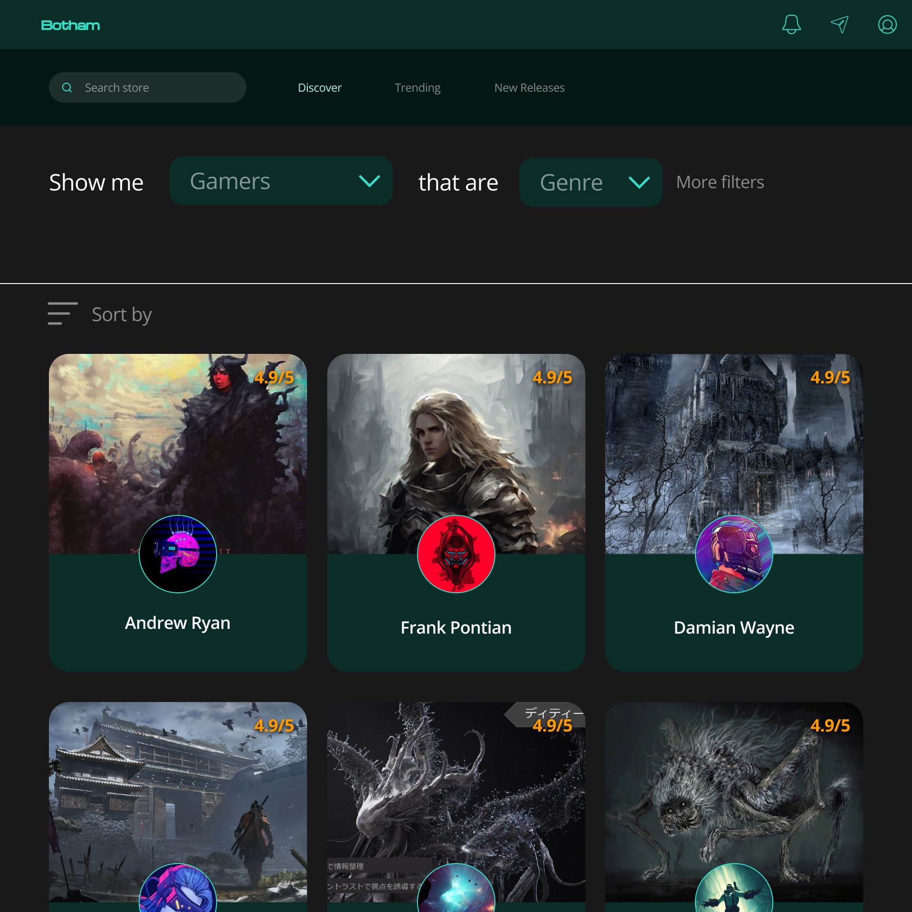Open the user profile icon

(x=887, y=24)
